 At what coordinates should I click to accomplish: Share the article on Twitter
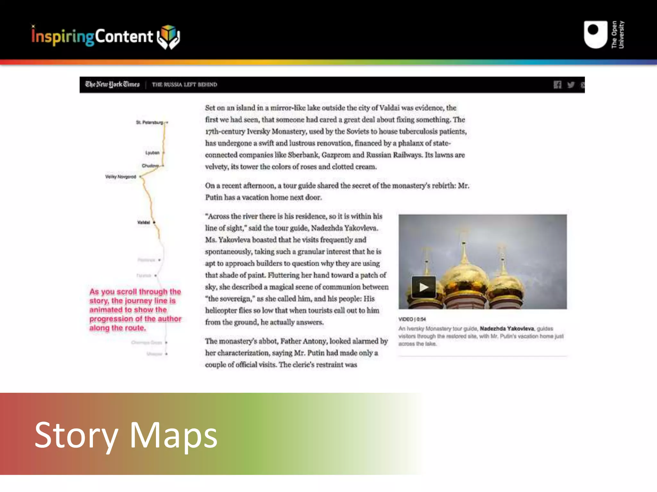(571, 85)
